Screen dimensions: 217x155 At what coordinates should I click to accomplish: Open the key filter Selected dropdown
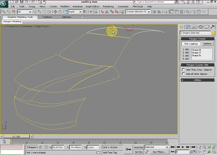click(x=157, y=147)
